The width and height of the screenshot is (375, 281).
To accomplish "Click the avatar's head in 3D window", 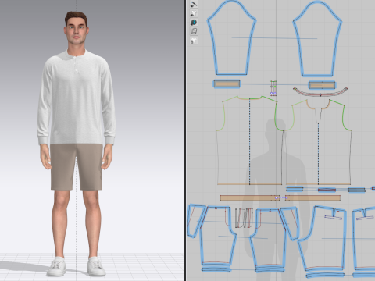I will (x=76, y=29).
